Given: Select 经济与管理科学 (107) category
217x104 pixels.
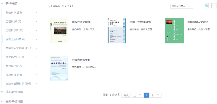Looking at the screenshot, I should [18, 84].
